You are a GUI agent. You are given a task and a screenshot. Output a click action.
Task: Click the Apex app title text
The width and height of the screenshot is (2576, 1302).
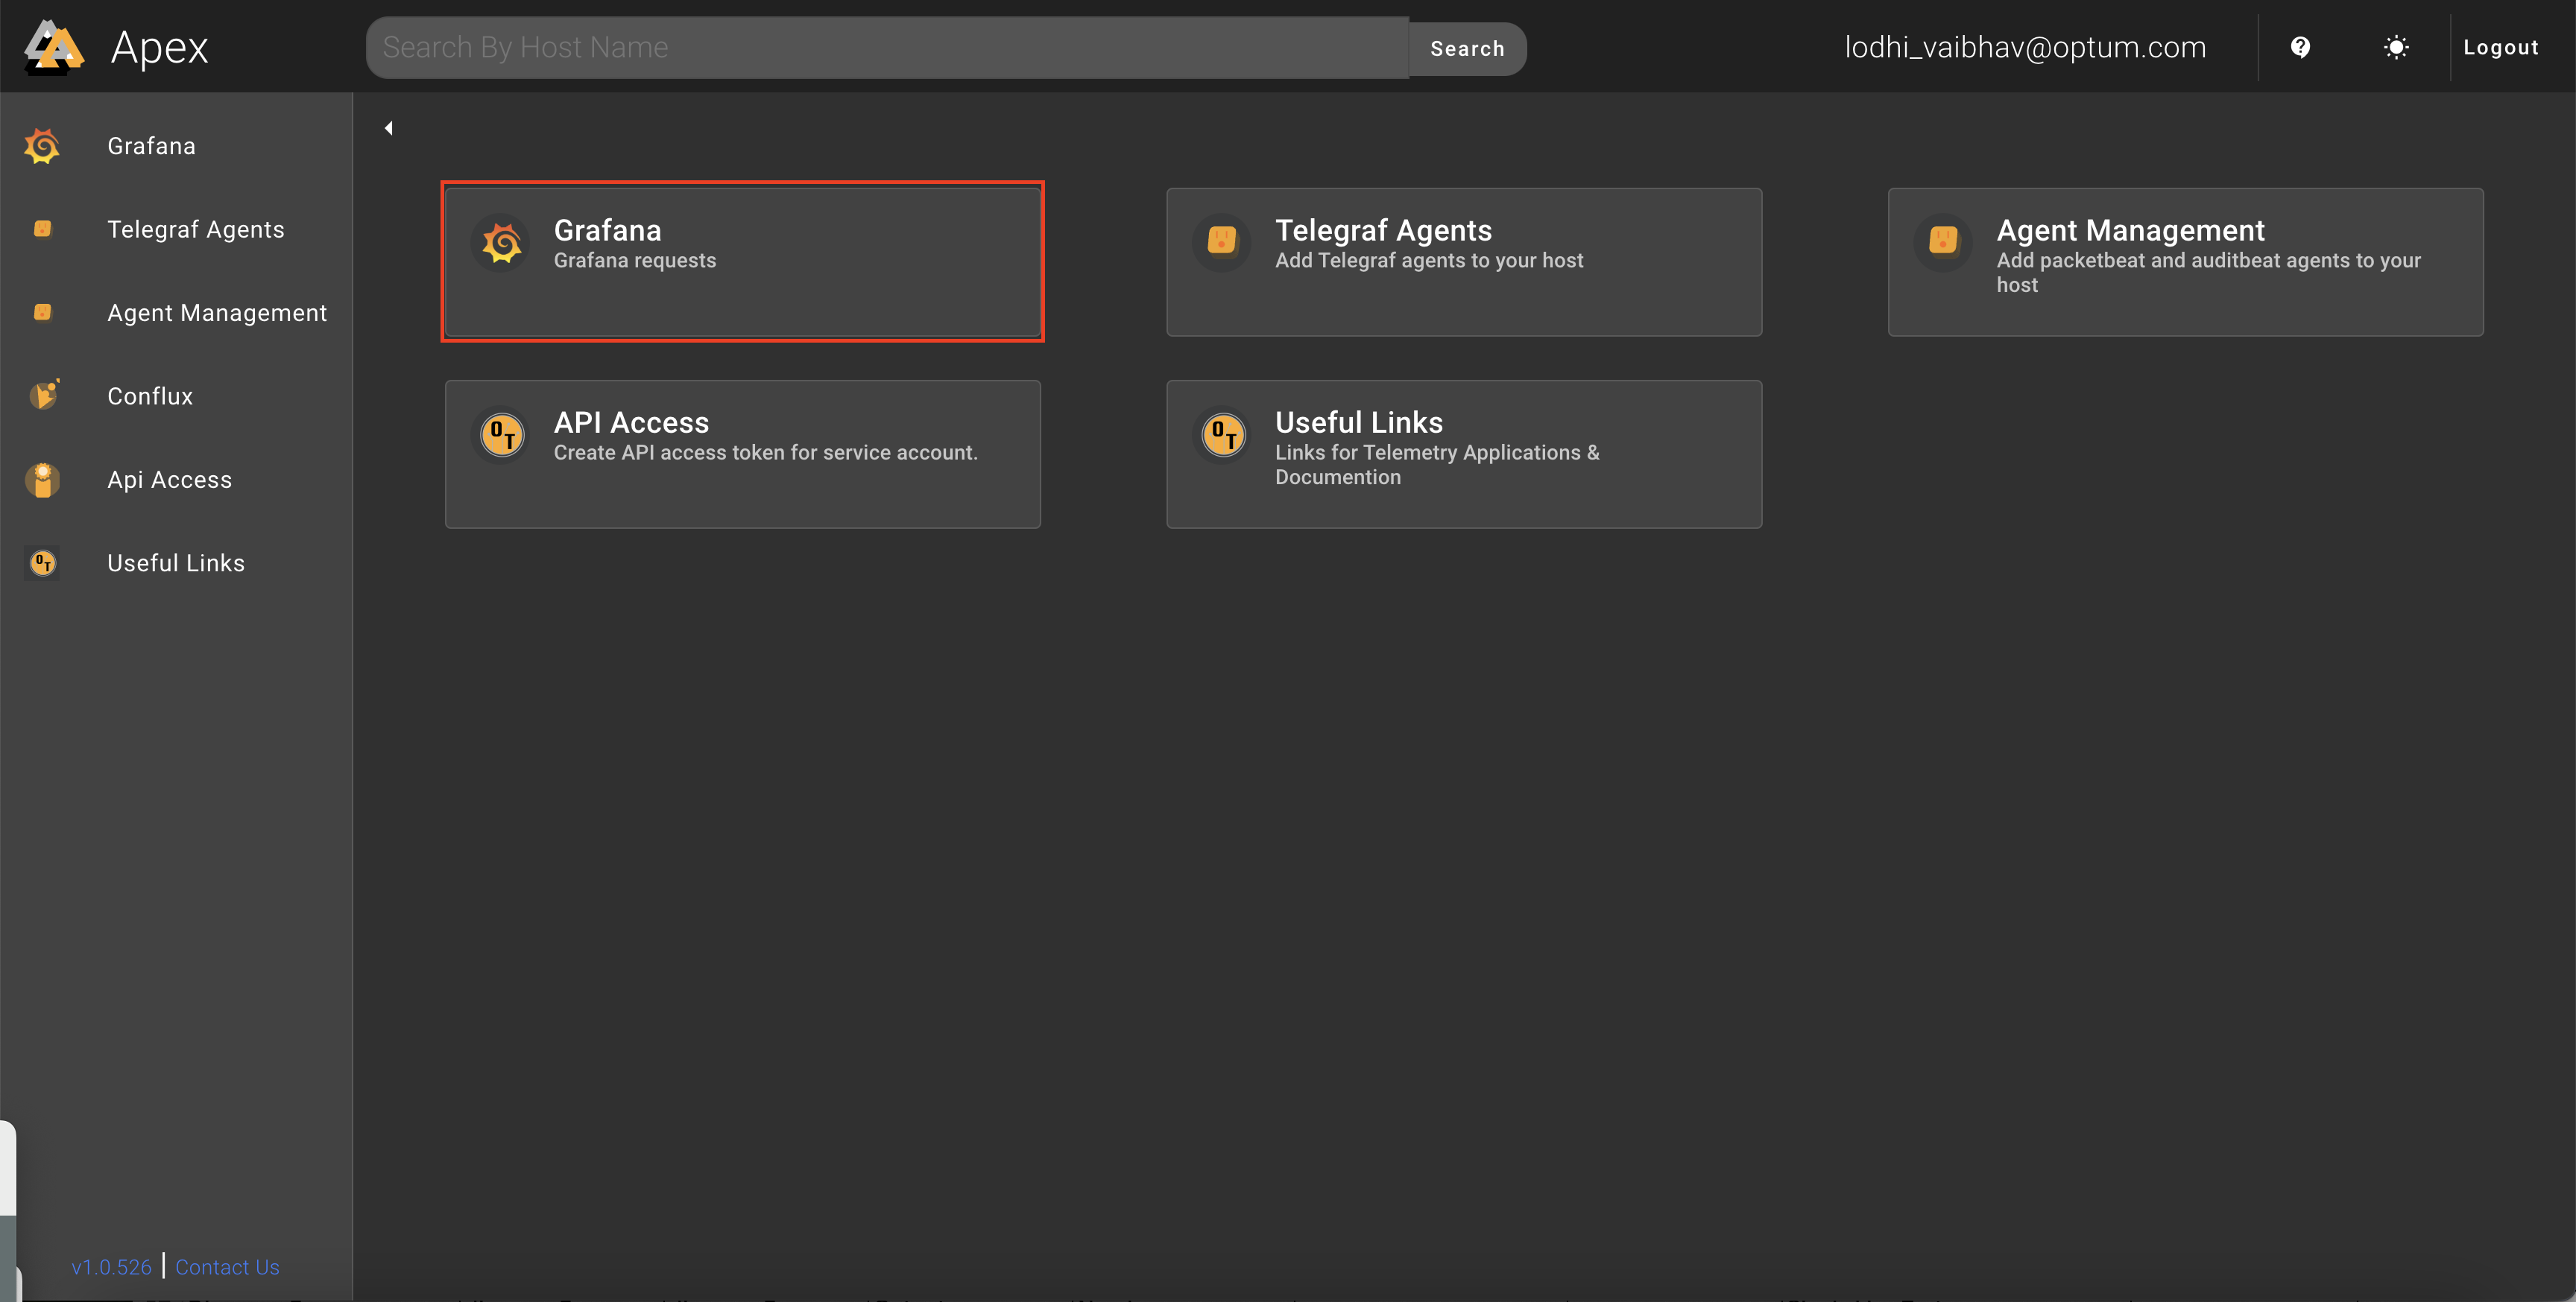click(159, 48)
